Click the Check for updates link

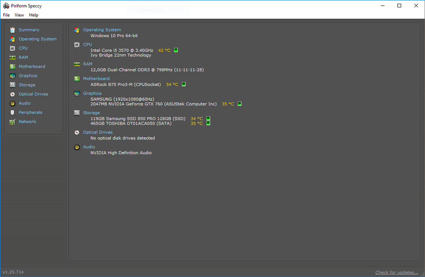396,272
